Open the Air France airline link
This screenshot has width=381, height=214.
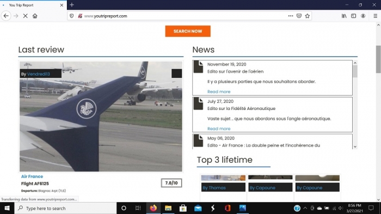32,176
